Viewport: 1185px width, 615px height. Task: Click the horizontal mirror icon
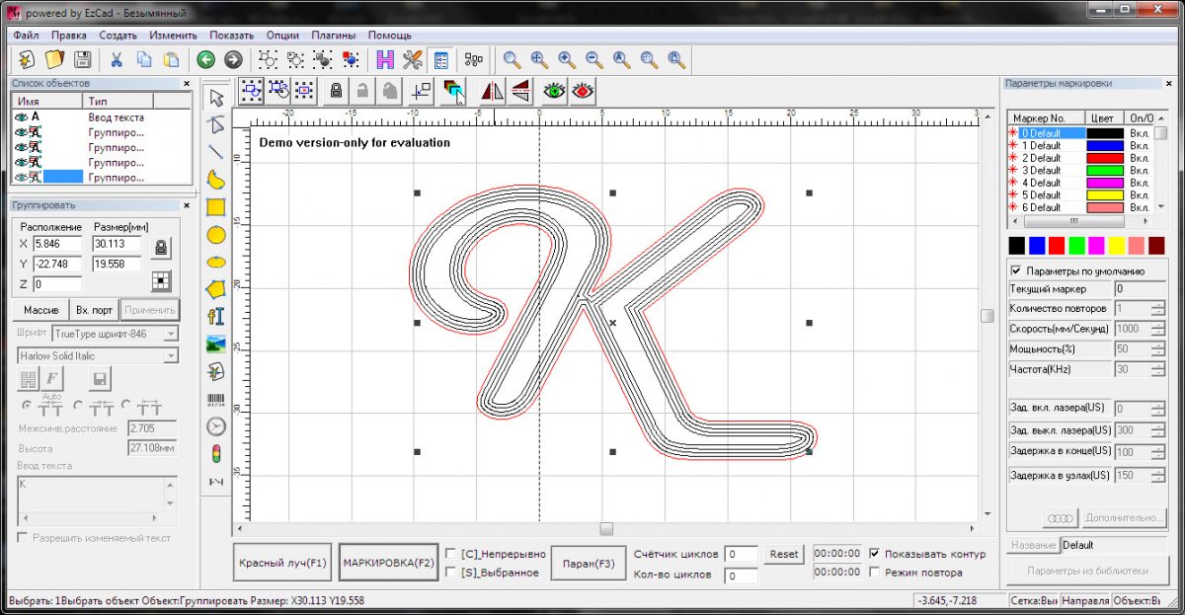[x=492, y=91]
